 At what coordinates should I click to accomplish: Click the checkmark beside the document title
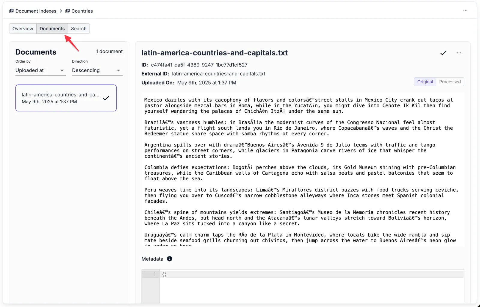(x=443, y=53)
